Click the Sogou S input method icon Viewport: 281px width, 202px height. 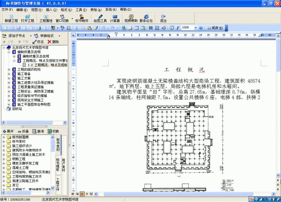251,199
